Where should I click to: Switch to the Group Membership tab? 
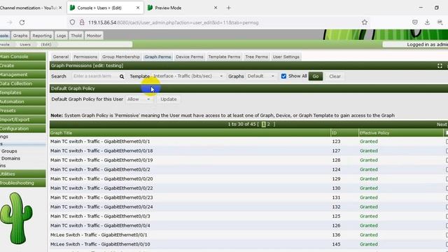tap(121, 57)
